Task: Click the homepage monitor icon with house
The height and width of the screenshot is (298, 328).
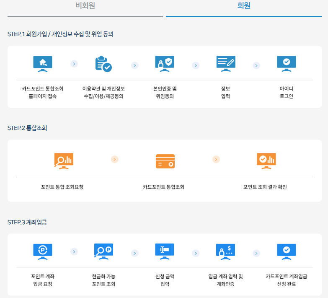Action: click(43, 64)
